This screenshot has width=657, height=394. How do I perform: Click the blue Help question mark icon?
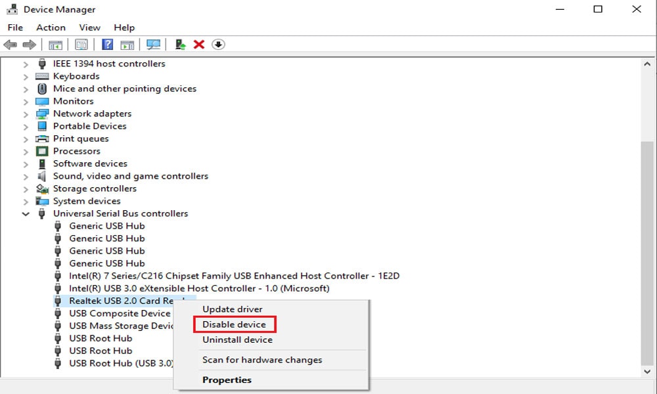coord(108,45)
